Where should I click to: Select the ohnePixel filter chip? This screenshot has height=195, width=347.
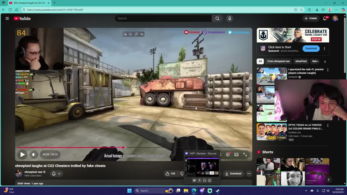point(301,61)
